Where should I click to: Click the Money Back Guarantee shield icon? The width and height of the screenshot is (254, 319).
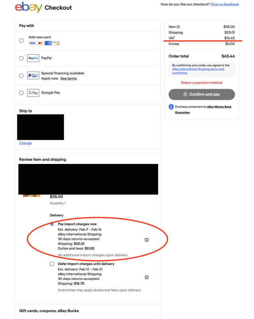tap(171, 107)
